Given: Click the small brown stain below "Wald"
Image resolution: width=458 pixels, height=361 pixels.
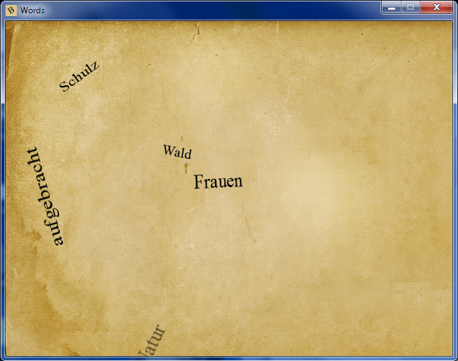Looking at the screenshot, I should [x=186, y=168].
